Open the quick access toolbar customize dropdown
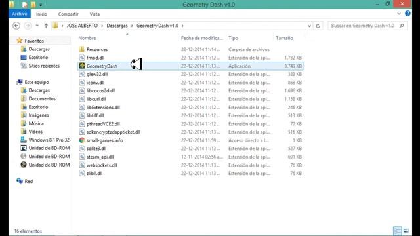The height and width of the screenshot is (236, 420). pos(41,5)
